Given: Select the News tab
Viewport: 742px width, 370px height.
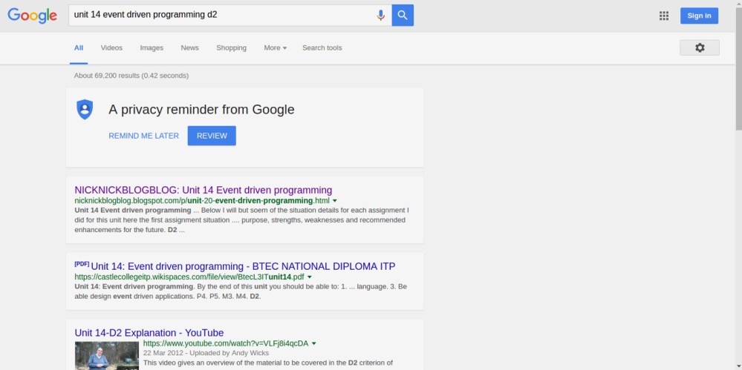Looking at the screenshot, I should 189,47.
